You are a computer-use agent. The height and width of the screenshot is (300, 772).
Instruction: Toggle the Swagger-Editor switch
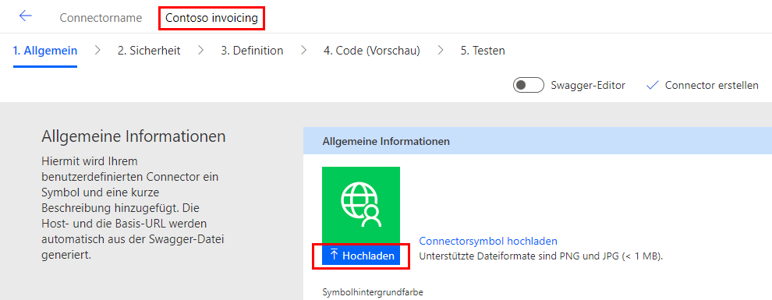pyautogui.click(x=528, y=85)
